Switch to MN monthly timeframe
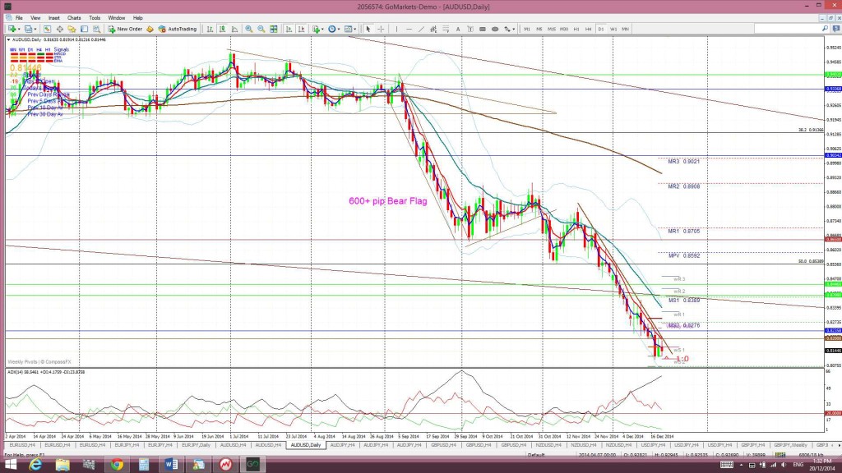842x473 pixels. [x=626, y=29]
